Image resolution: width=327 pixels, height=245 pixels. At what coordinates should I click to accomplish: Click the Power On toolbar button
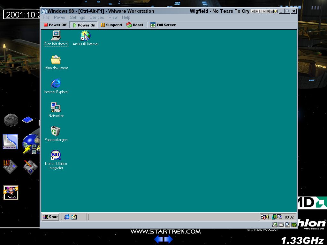click(x=84, y=25)
